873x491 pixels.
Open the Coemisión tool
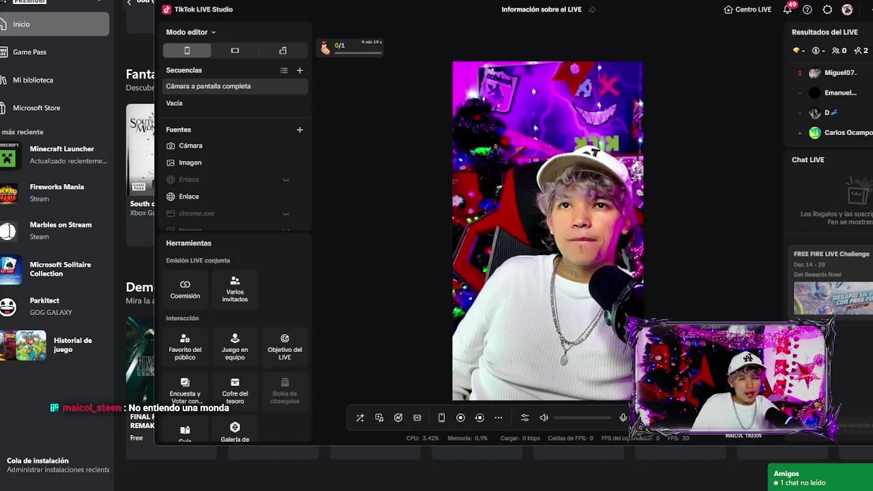click(185, 289)
